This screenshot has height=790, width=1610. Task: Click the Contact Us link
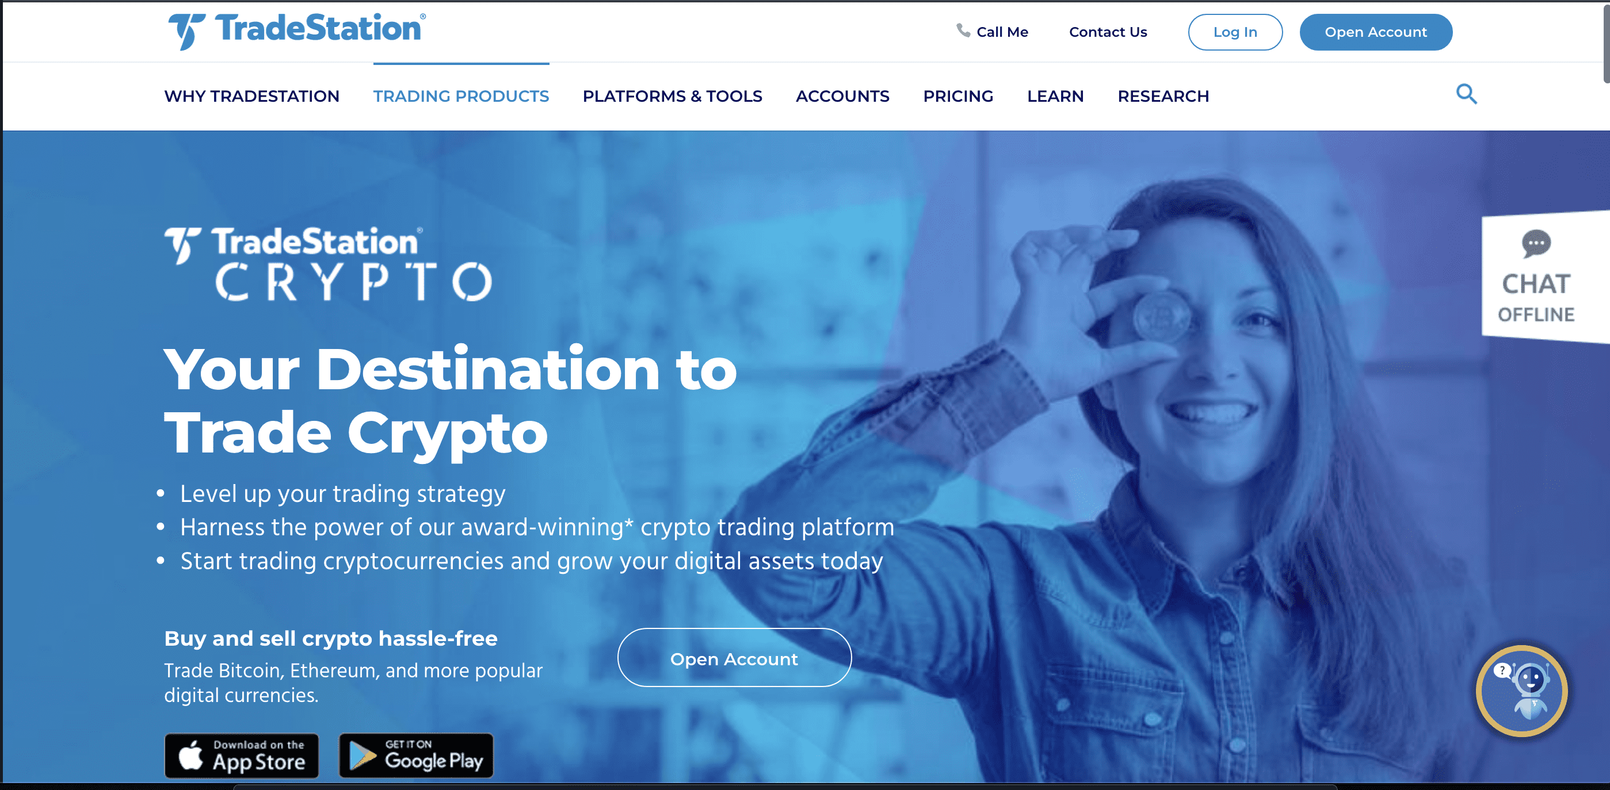point(1107,31)
